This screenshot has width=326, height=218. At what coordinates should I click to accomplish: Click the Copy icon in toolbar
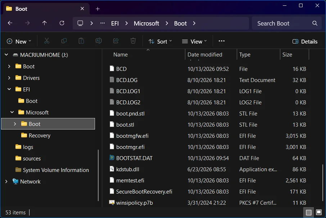point(64,41)
